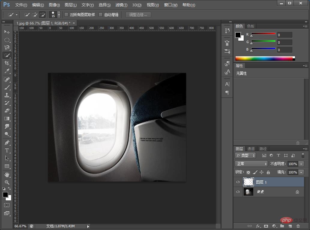Toggle lock position

(262, 172)
